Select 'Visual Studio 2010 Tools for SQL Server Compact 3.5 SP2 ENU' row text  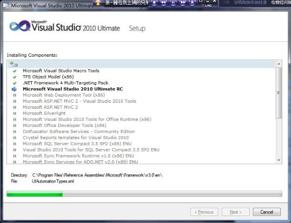(x=91, y=150)
